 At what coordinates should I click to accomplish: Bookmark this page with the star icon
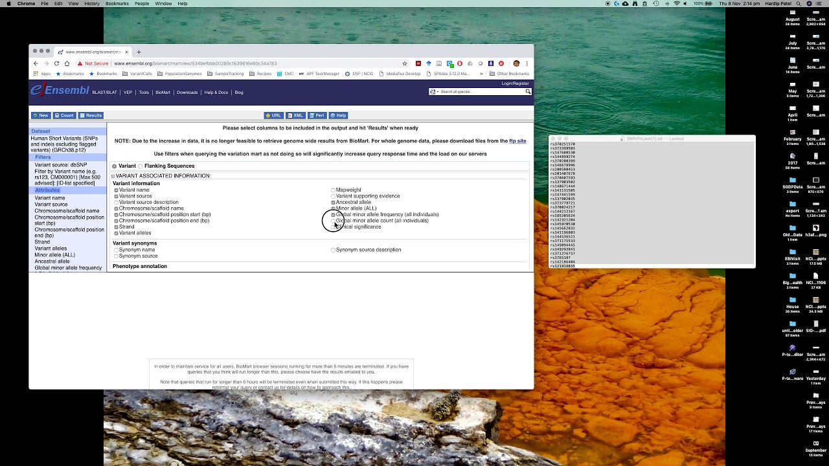pyautogui.click(x=405, y=63)
